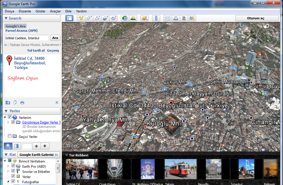Viewport: 283px width, 185px height.
Task: Uncheck the Sınırlar ve Etiketler layer
Action: 13,171
